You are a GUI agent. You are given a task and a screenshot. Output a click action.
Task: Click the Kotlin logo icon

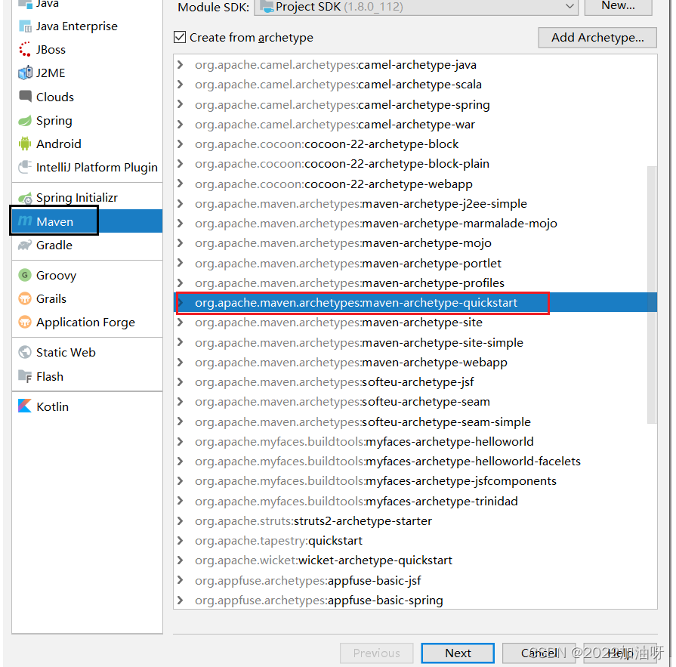[x=25, y=406]
